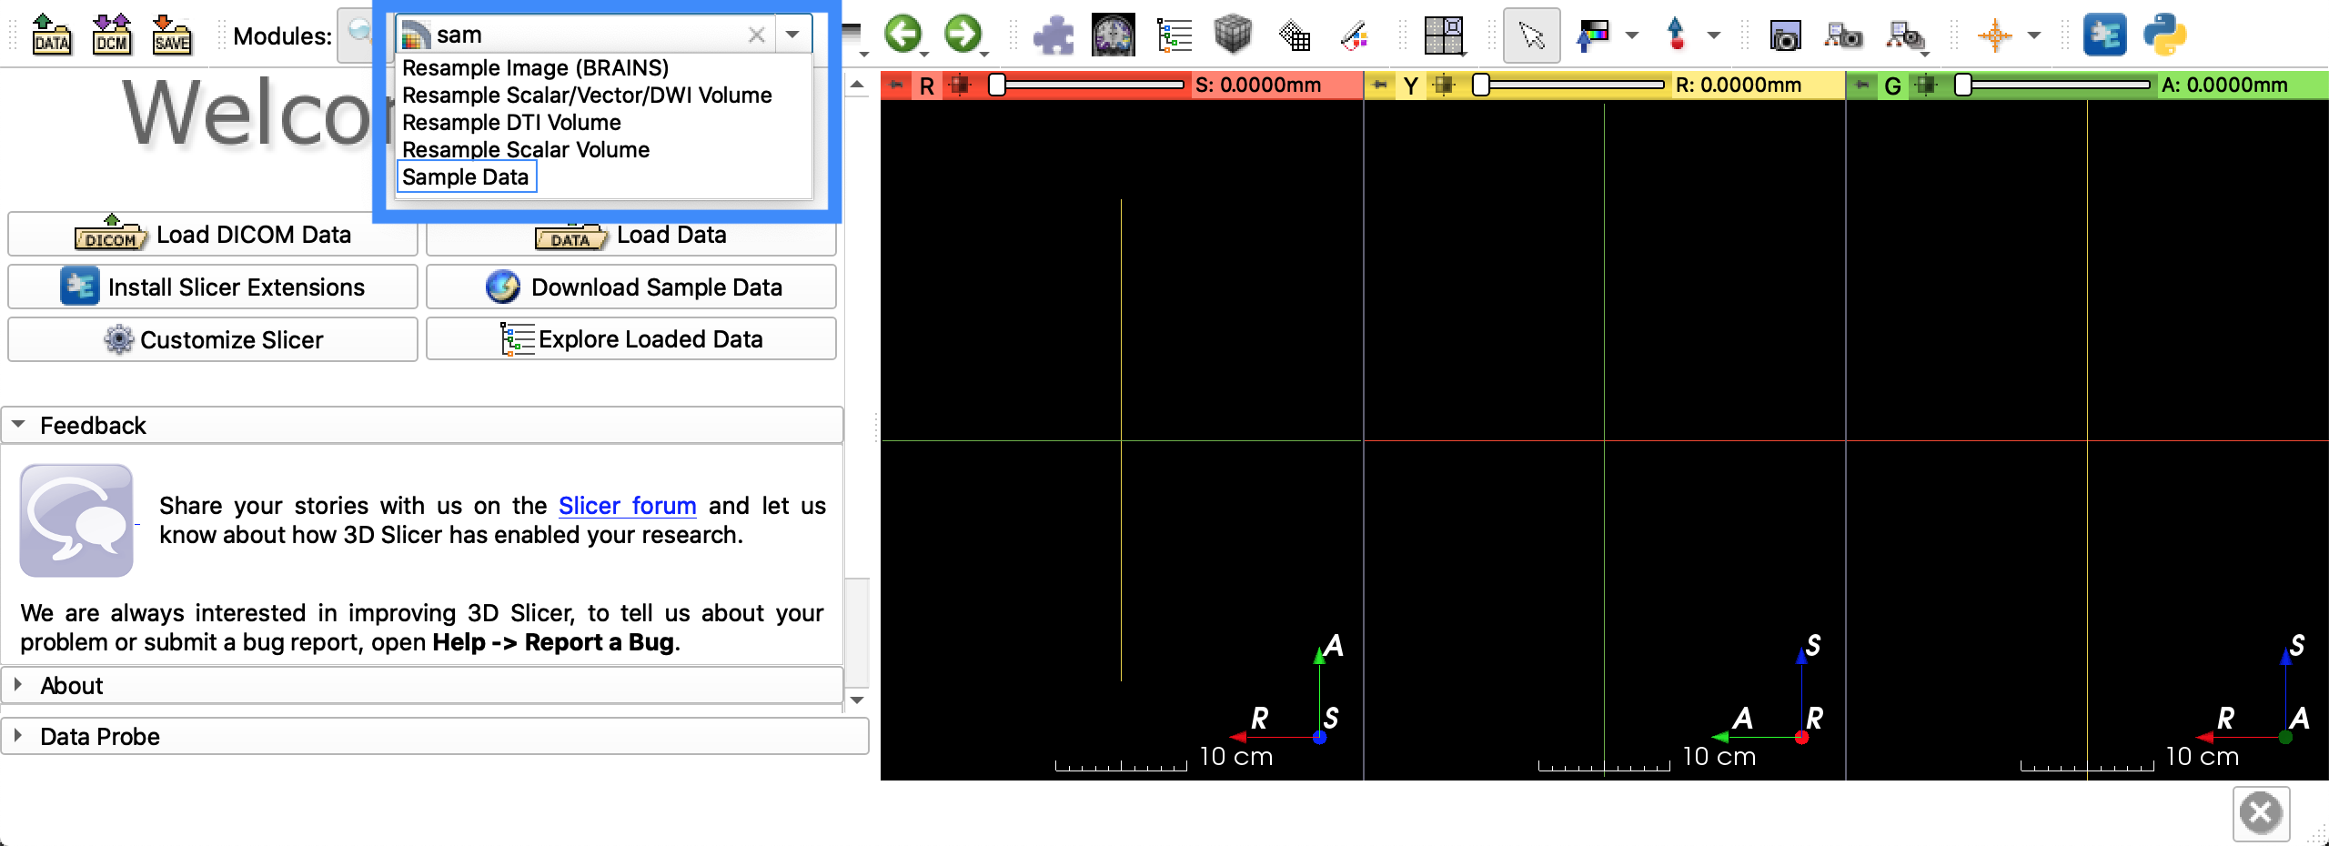Open the Python console icon
2329x846 pixels.
pos(2164,35)
